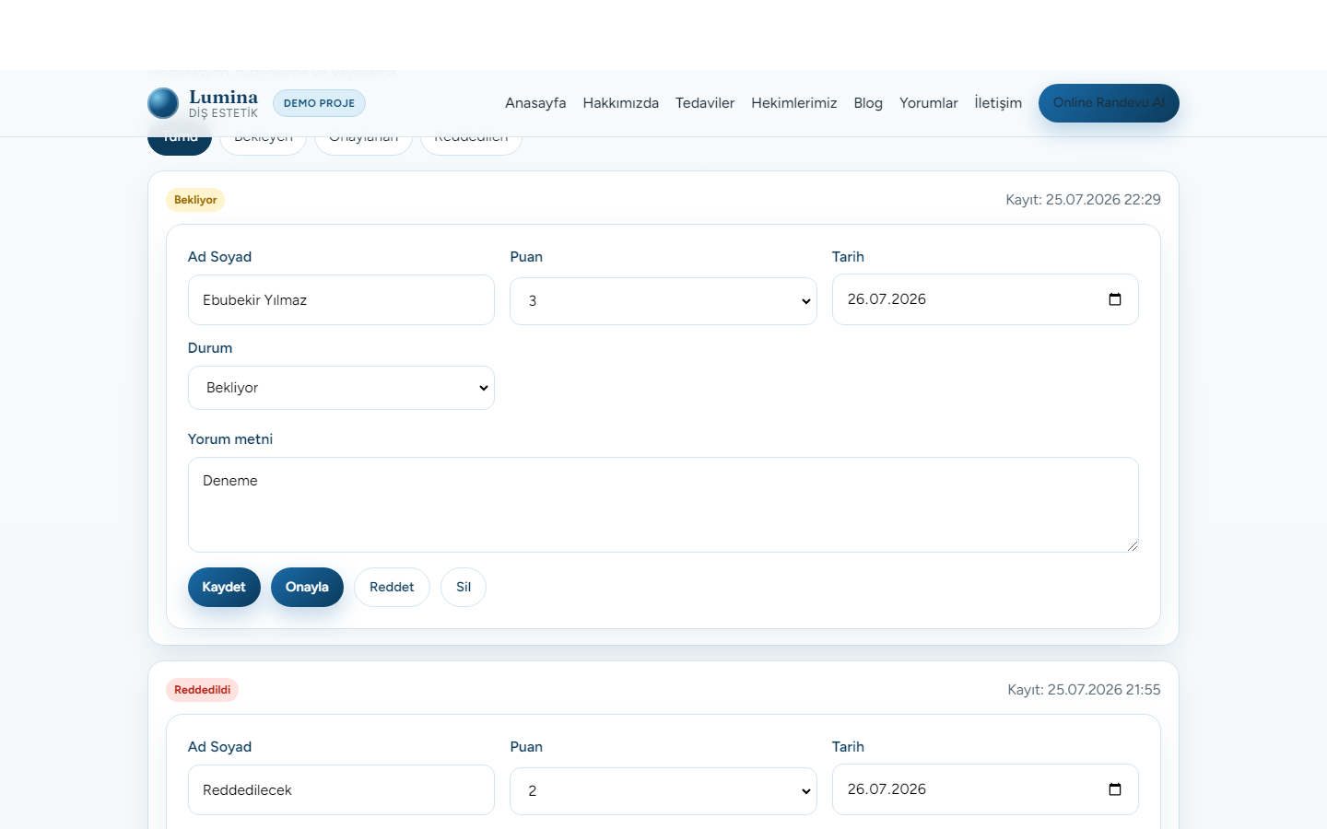Open Durum dropdown showing Bekliyor
The height and width of the screenshot is (829, 1327).
[x=341, y=388]
